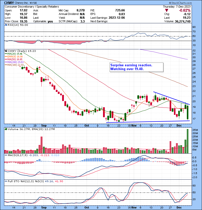Screen dimensions: 202x210
Task: Select the MA(100) 22.93 legend entry
Action: coord(14,65)
